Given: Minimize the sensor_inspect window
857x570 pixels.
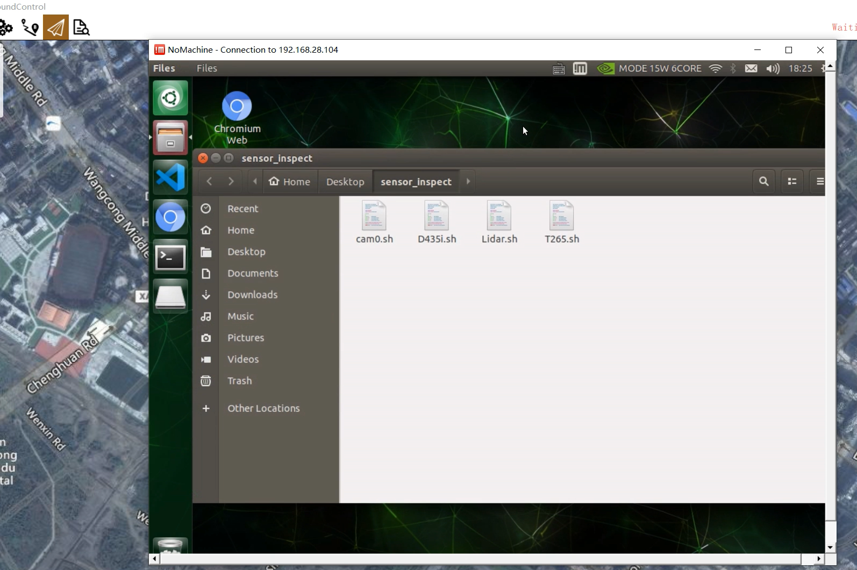Looking at the screenshot, I should click(216, 158).
